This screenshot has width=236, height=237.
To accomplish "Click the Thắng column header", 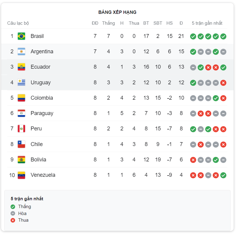I will pyautogui.click(x=108, y=23).
